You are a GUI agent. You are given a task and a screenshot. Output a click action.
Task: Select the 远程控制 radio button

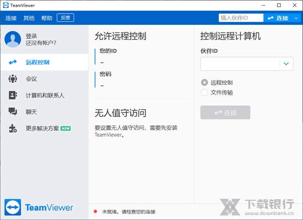click(x=205, y=82)
